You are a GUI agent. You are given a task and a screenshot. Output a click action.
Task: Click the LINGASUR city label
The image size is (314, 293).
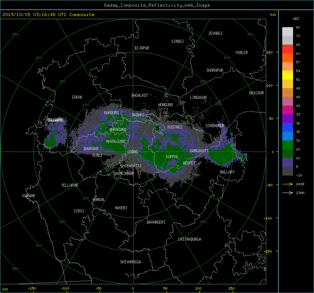(x=198, y=98)
